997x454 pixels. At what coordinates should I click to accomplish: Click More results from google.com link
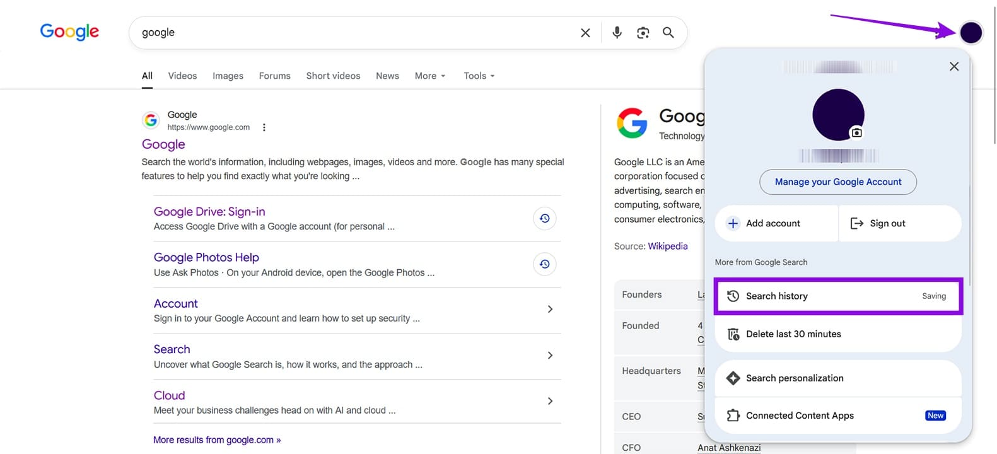tap(217, 440)
